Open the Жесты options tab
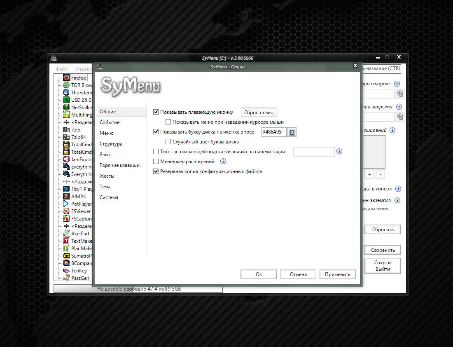Screen dimensions: 453x347 click(x=121, y=176)
